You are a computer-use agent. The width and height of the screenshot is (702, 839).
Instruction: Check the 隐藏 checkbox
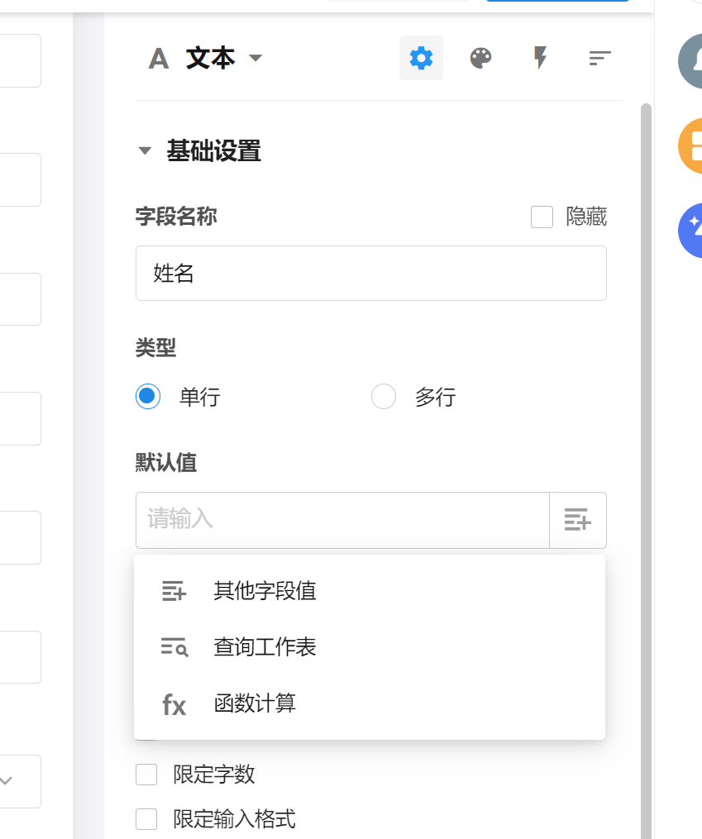[542, 217]
